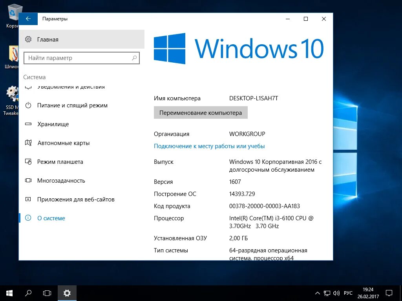Open the Start menu button

[x=9, y=293]
